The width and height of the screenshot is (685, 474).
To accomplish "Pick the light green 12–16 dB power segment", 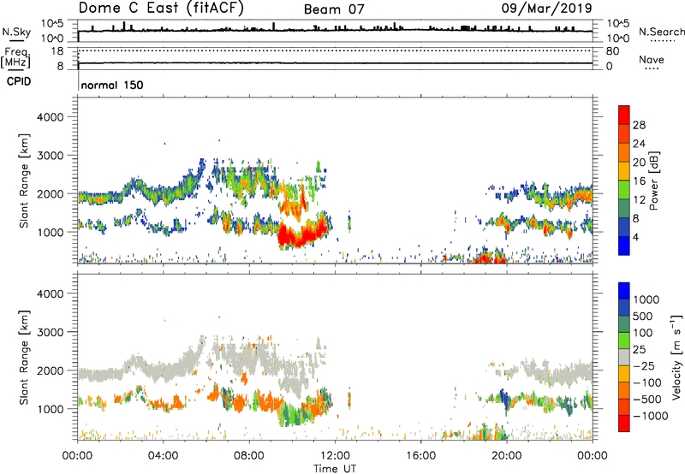I will tap(624, 189).
